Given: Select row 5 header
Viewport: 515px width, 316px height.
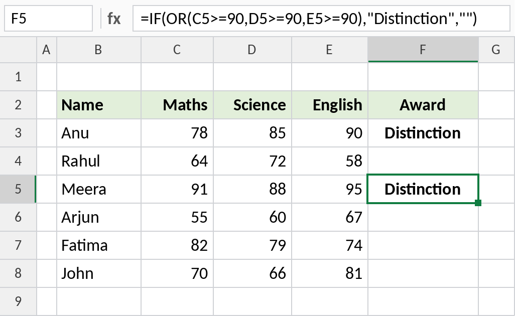Looking at the screenshot, I should 18,189.
